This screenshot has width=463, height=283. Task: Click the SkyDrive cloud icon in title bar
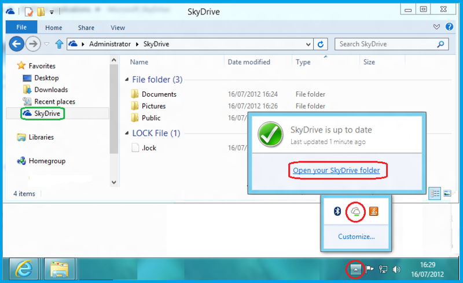pos(10,12)
